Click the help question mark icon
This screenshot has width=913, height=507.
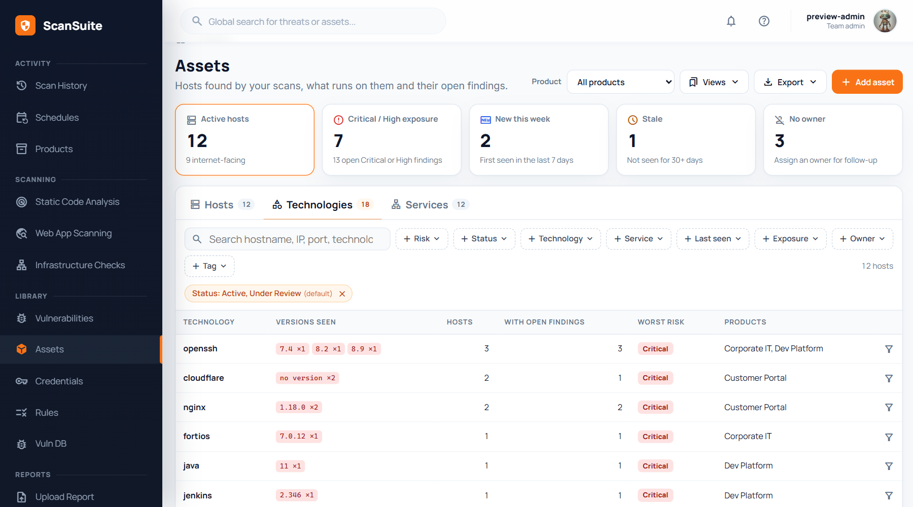click(x=764, y=21)
